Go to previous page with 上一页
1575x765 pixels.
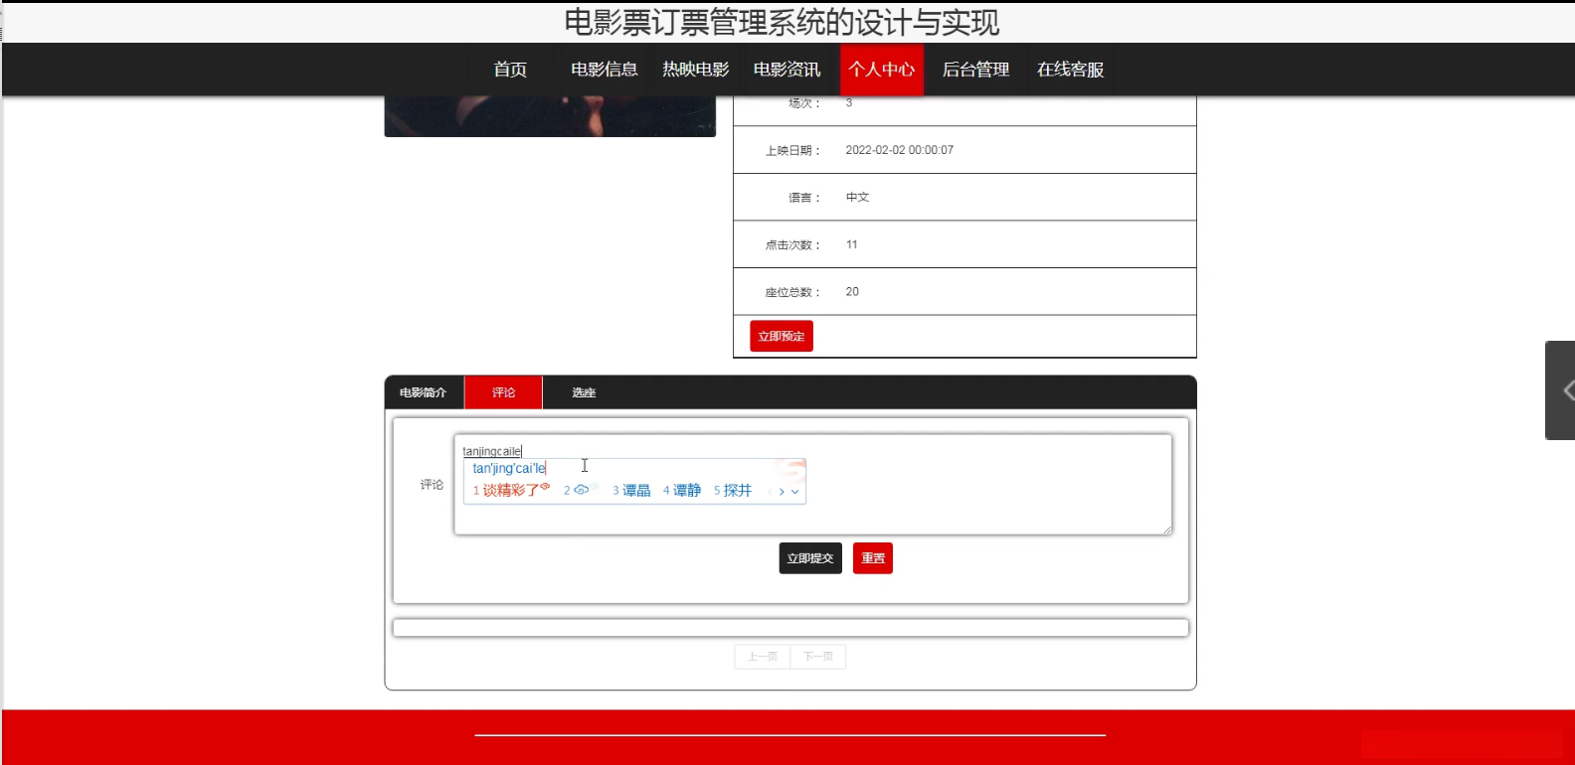(x=763, y=657)
